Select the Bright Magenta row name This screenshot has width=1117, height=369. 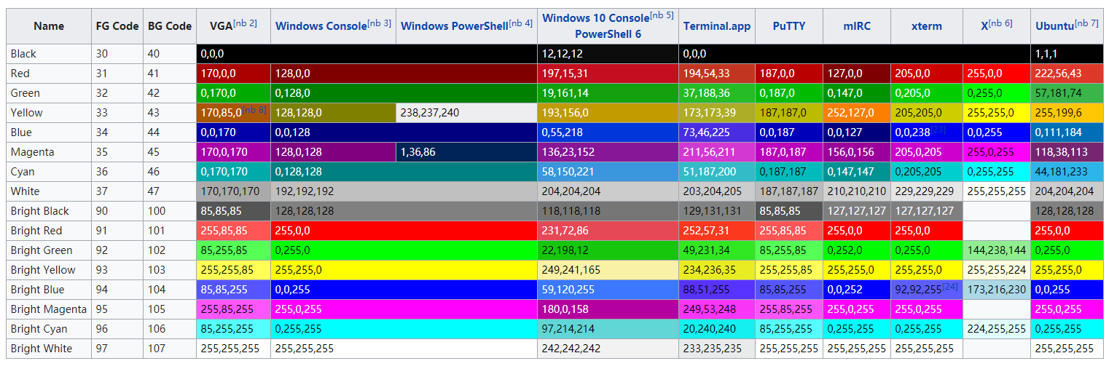click(x=49, y=309)
